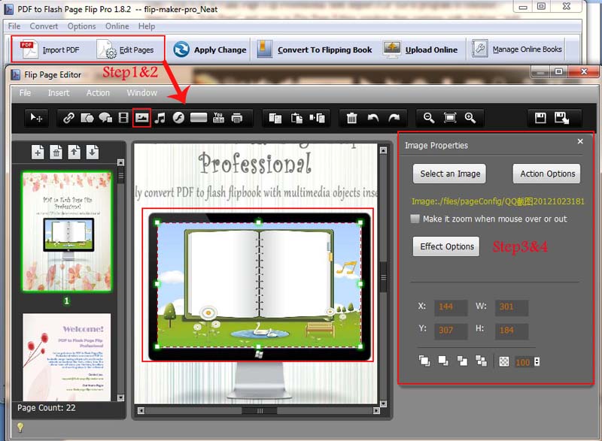Click the opacity checkerboard icon
Viewport: 602px width, 441px height.
[503, 361]
